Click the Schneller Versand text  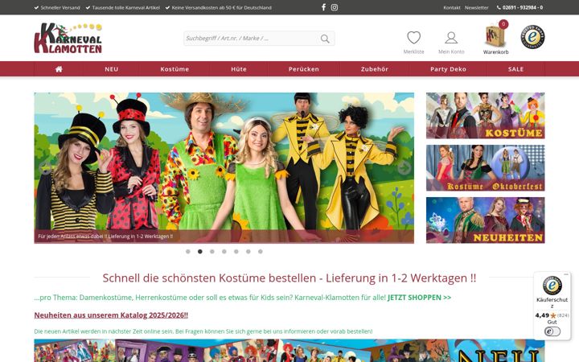click(x=60, y=7)
